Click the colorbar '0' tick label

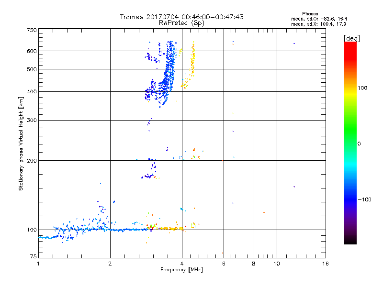[x=359, y=143]
